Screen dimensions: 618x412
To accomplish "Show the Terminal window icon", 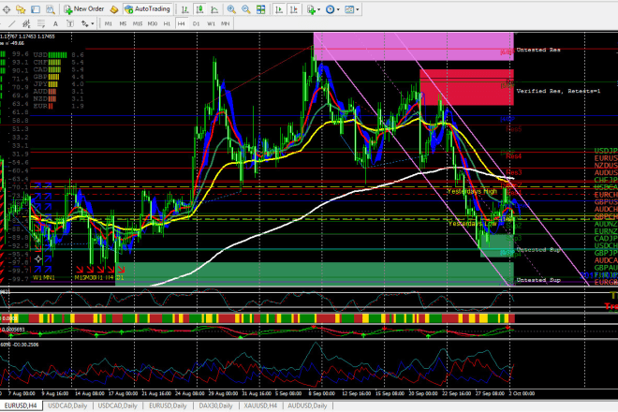I will 36,9.
